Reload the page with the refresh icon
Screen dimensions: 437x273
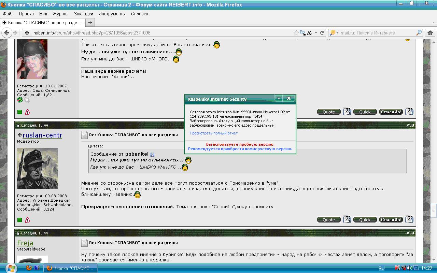(322, 33)
